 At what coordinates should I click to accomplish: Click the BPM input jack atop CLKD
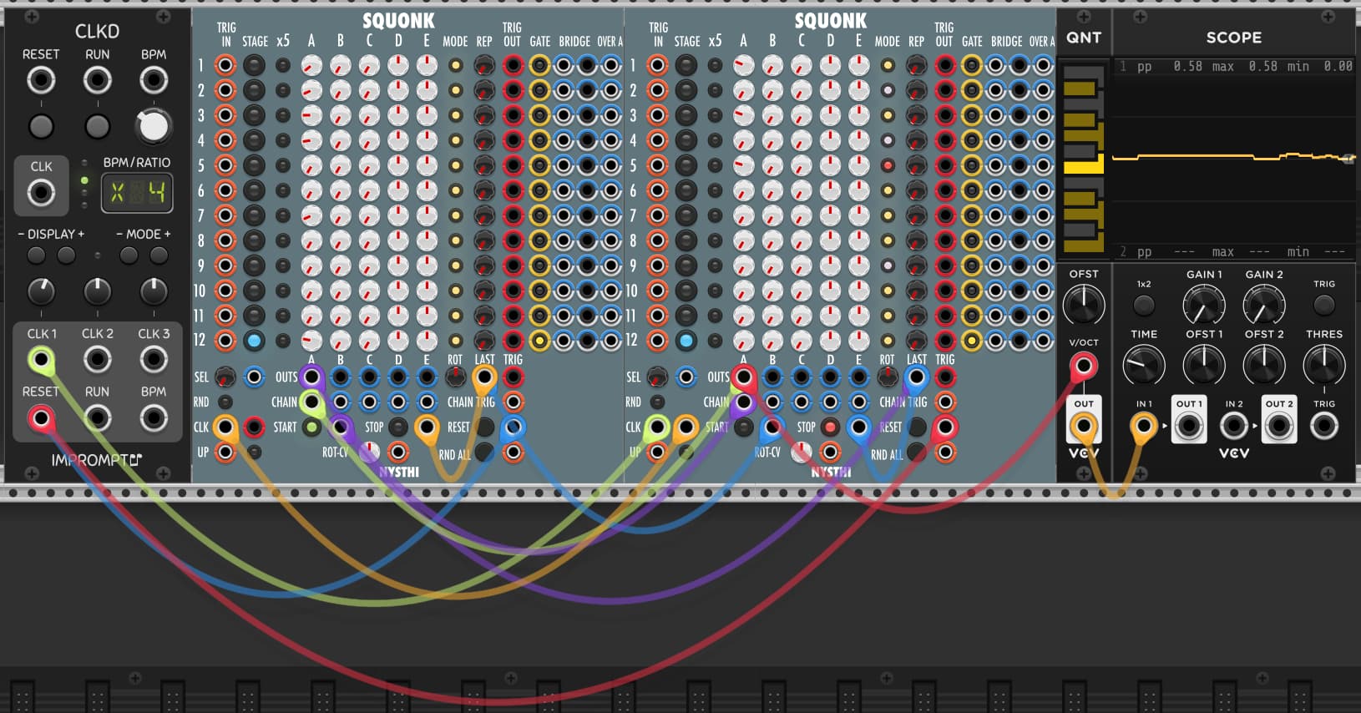pos(154,80)
